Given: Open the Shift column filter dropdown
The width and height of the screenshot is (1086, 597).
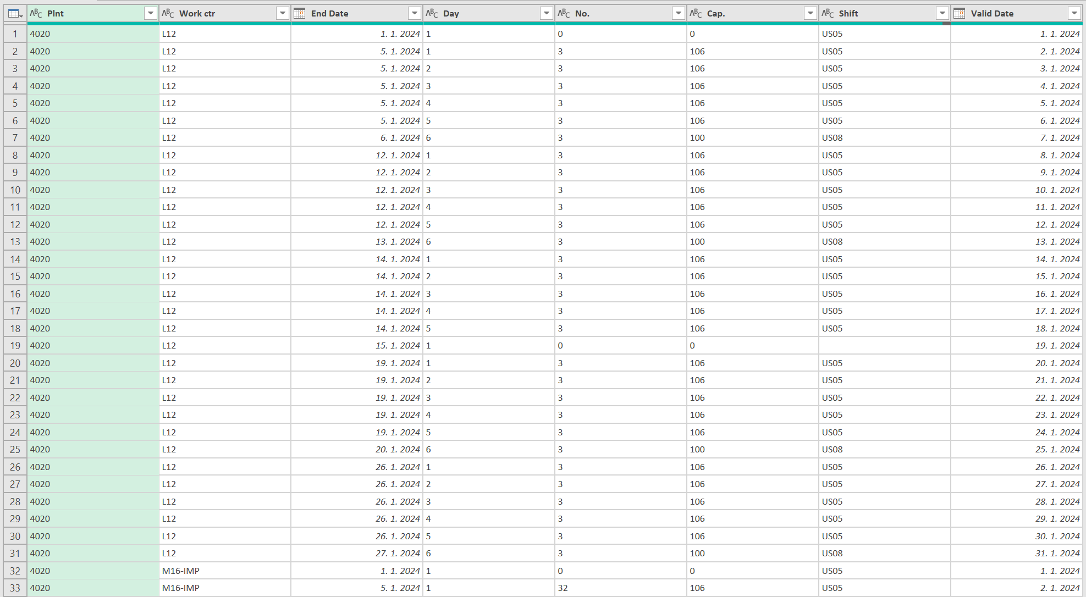Looking at the screenshot, I should click(942, 13).
